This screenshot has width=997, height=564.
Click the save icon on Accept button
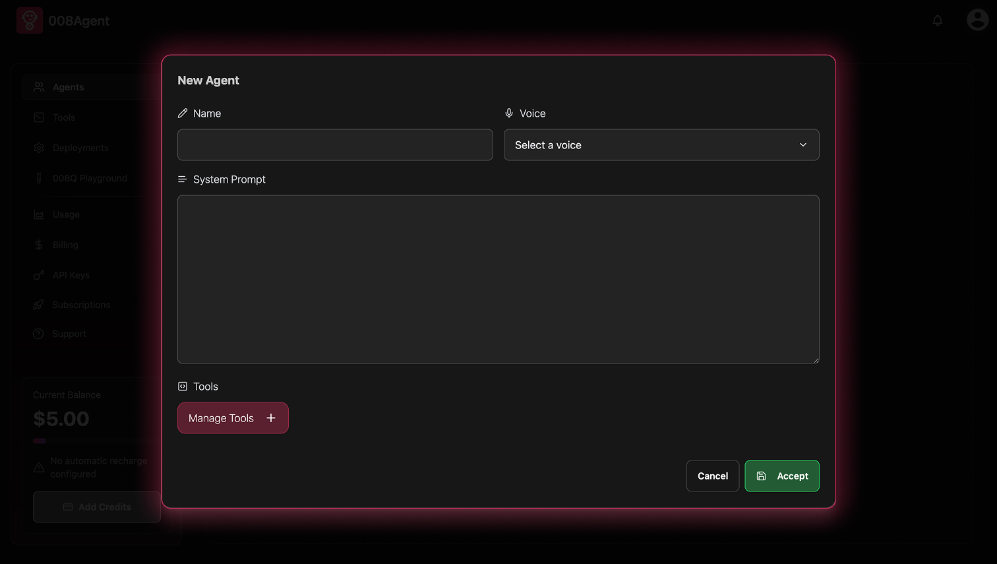pos(761,476)
